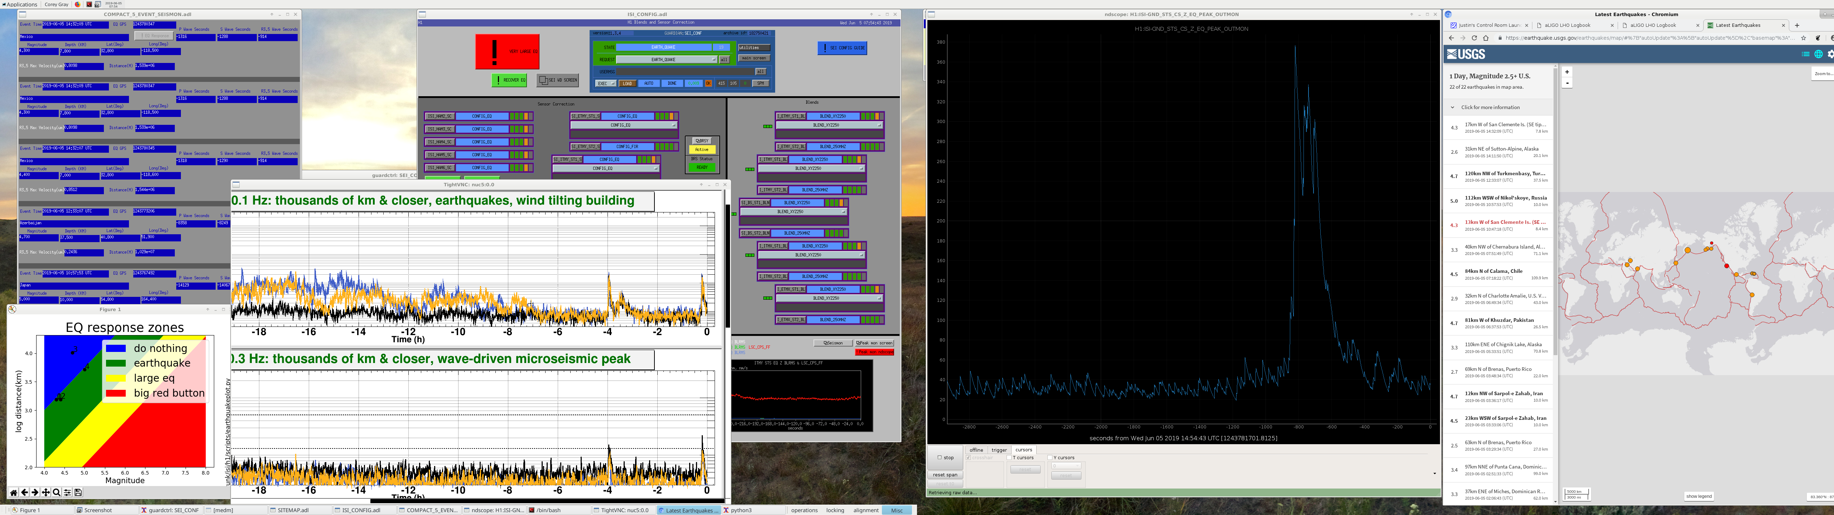Click show legend on the earthquake map

[x=1699, y=496]
